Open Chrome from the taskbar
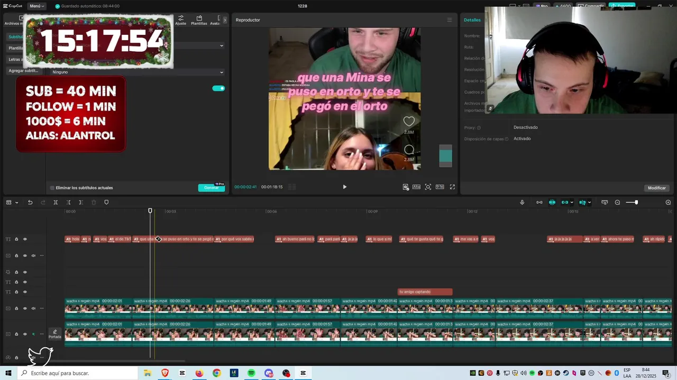677x380 pixels. [x=216, y=373]
